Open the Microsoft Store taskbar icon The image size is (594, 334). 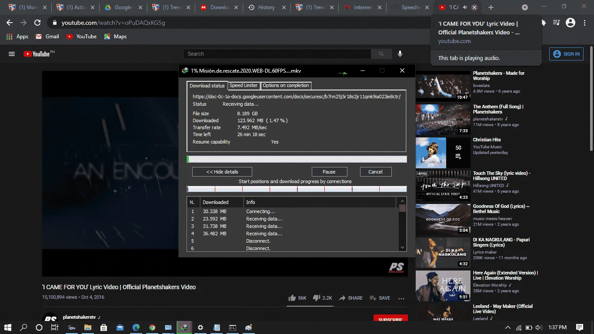click(x=104, y=327)
